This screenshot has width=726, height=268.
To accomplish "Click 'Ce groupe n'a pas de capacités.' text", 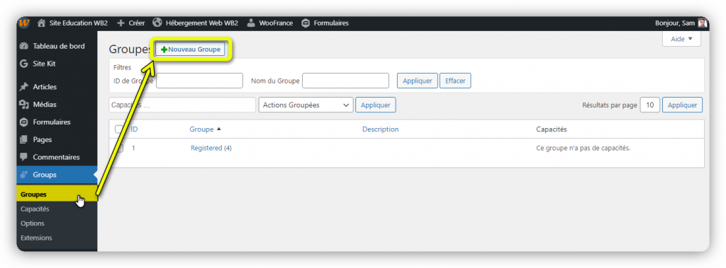I will [x=583, y=148].
